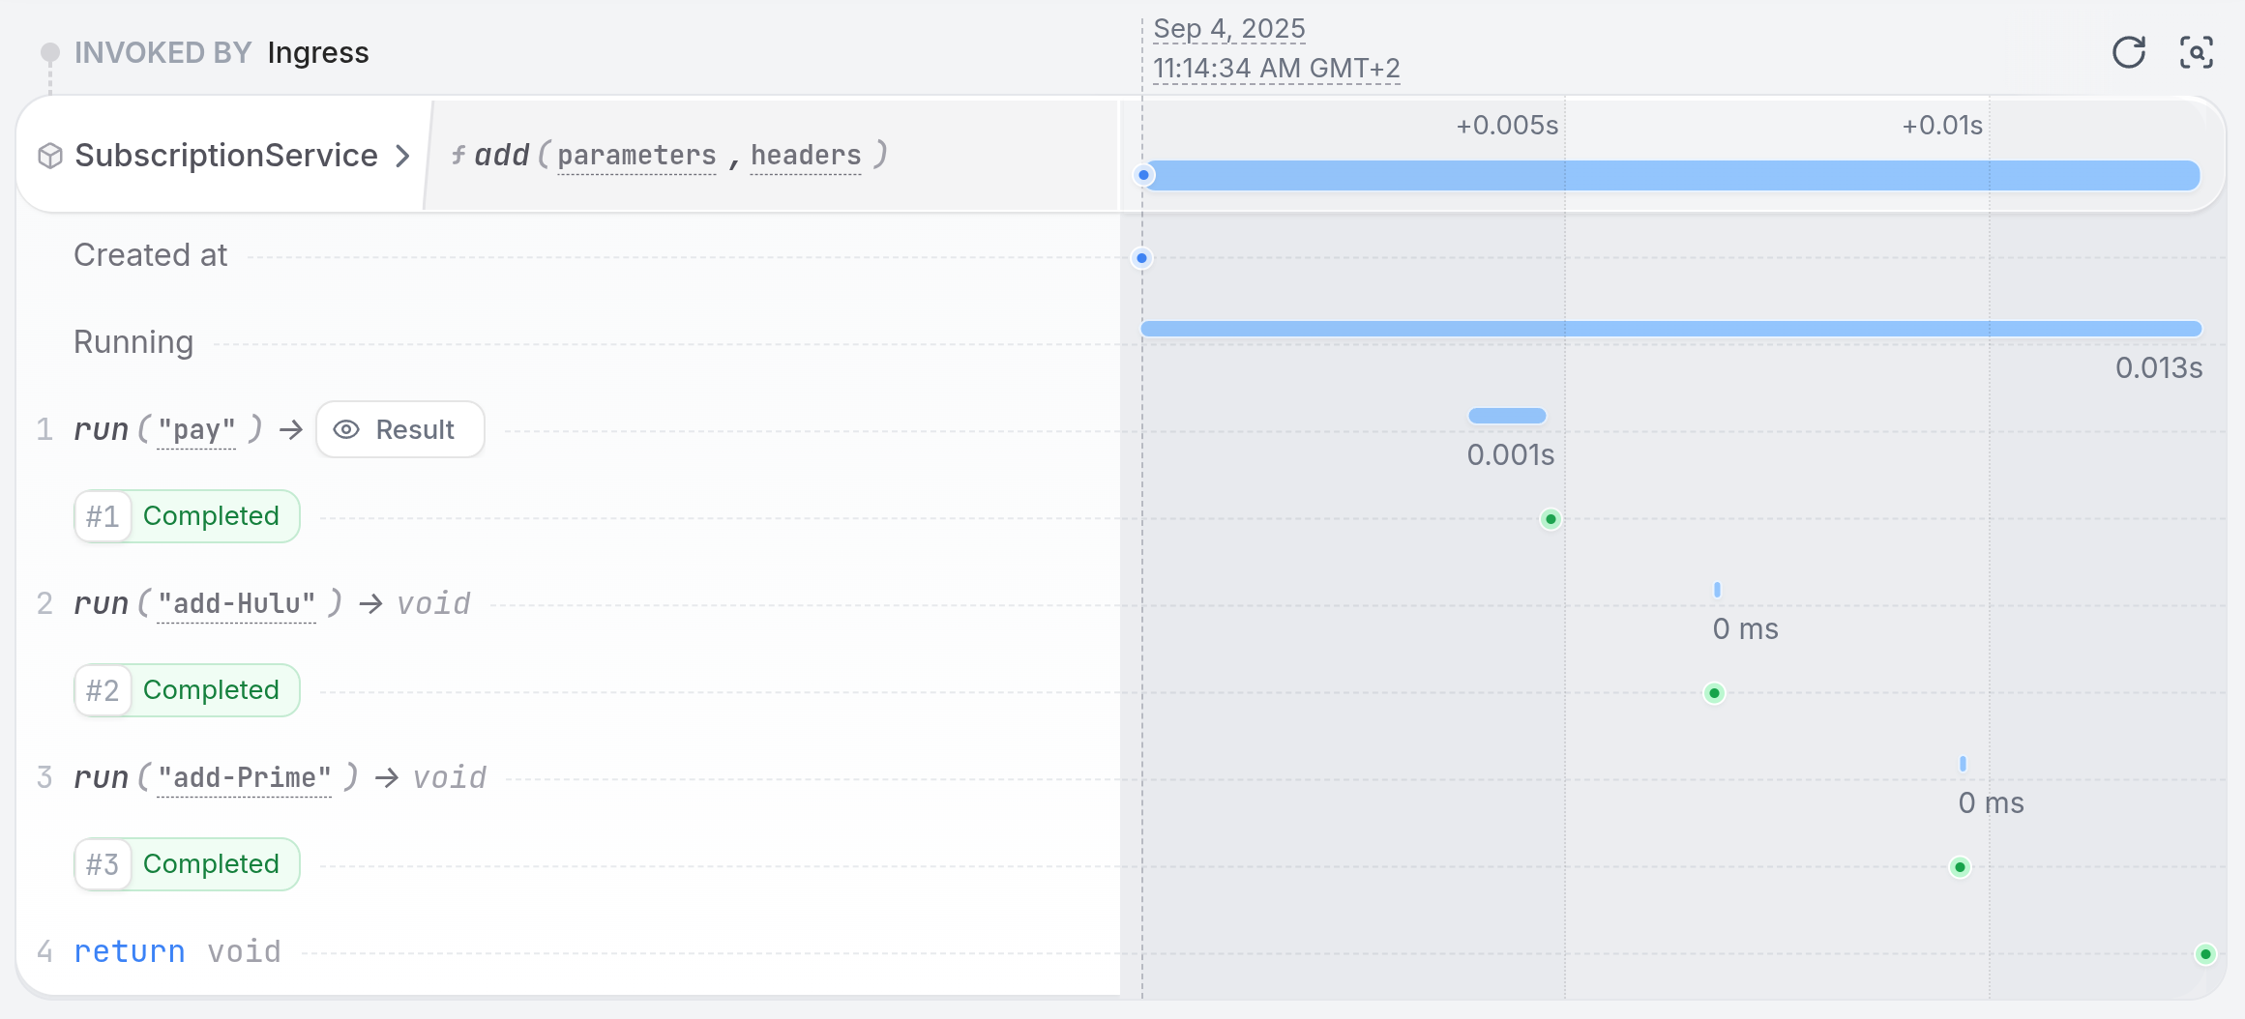Click the green dot for return void
Image resolution: width=2245 pixels, height=1019 pixels.
2205,954
